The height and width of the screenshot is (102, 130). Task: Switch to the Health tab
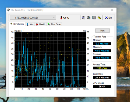41,24
